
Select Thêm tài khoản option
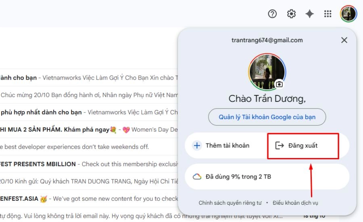[x=226, y=145]
